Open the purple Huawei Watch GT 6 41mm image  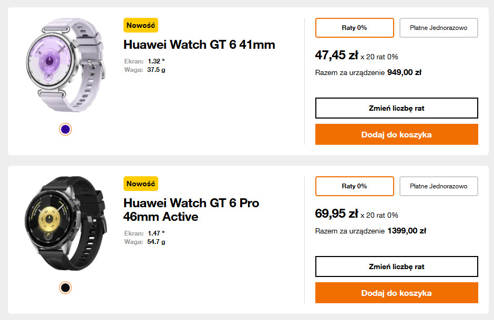66,65
